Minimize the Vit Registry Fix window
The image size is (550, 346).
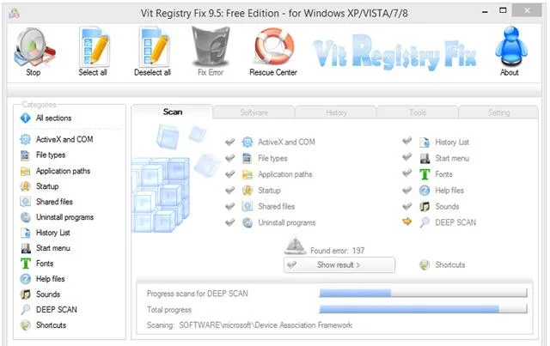(485, 11)
